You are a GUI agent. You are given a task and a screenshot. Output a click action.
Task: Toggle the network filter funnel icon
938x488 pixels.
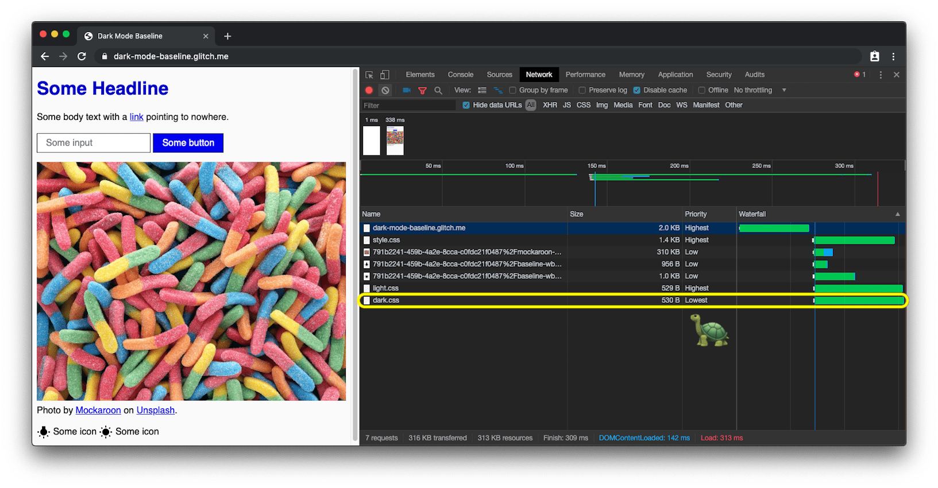[x=422, y=90]
